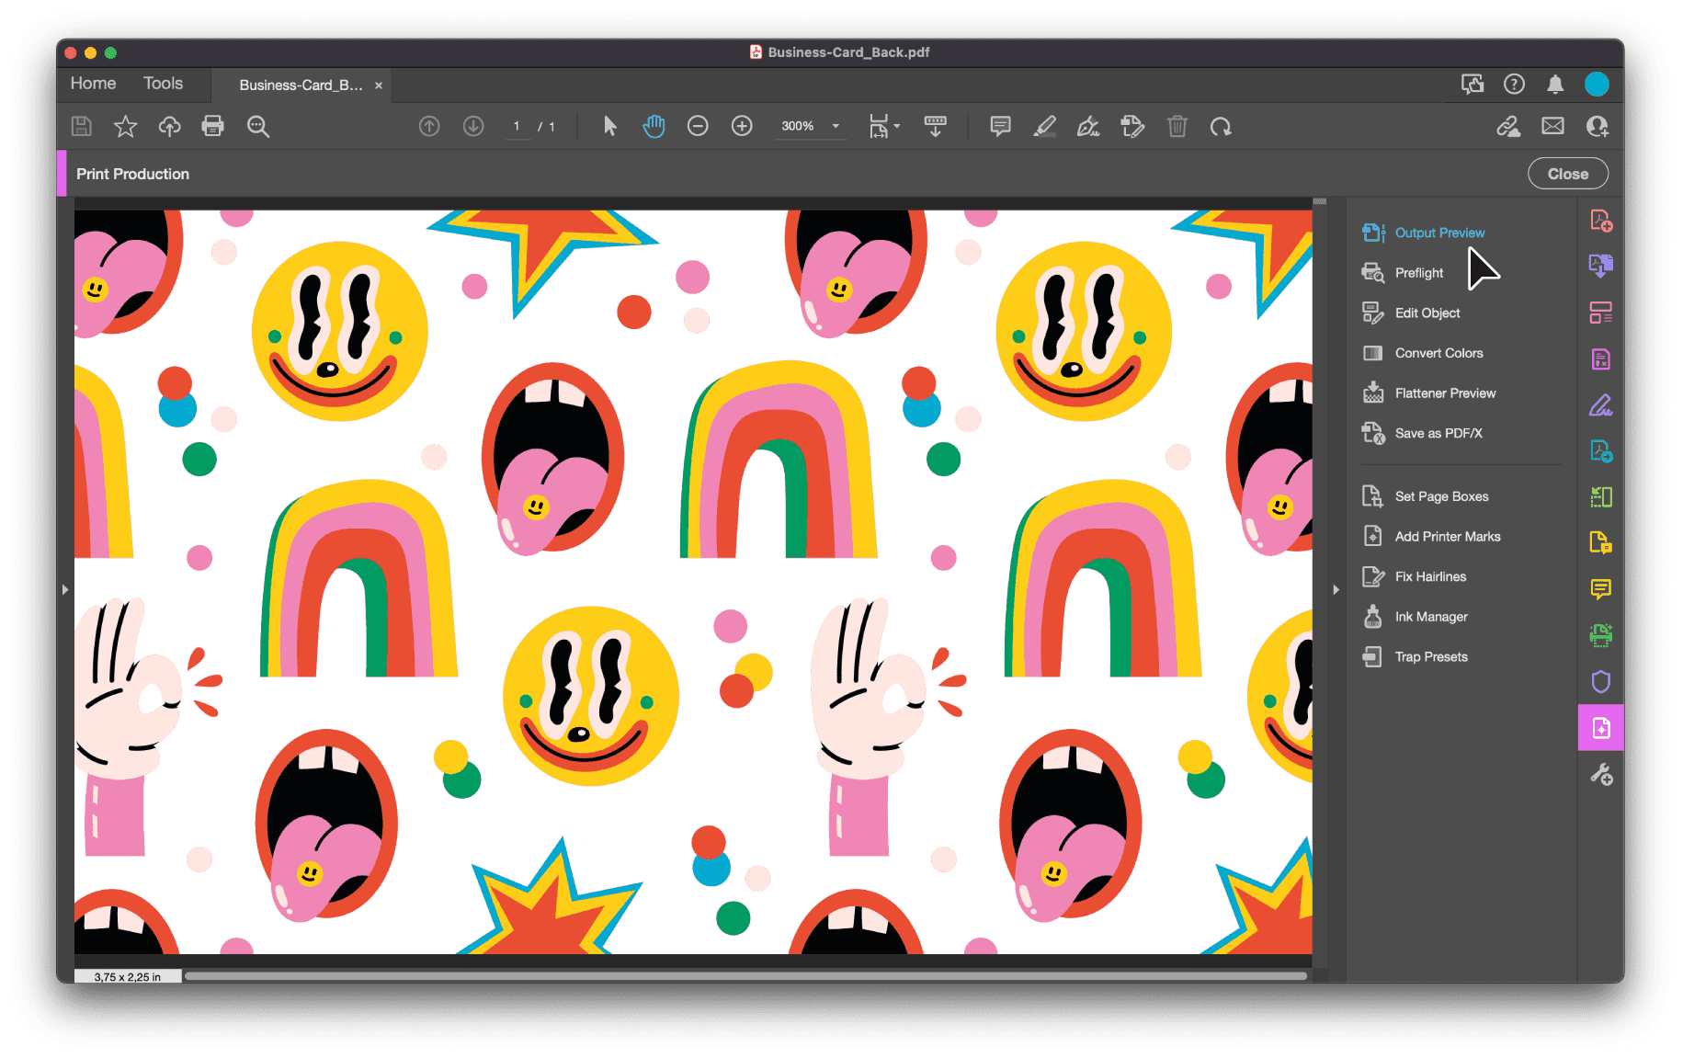Click the screen share icon in top bar
This screenshot has width=1683, height=1058.
(1473, 84)
